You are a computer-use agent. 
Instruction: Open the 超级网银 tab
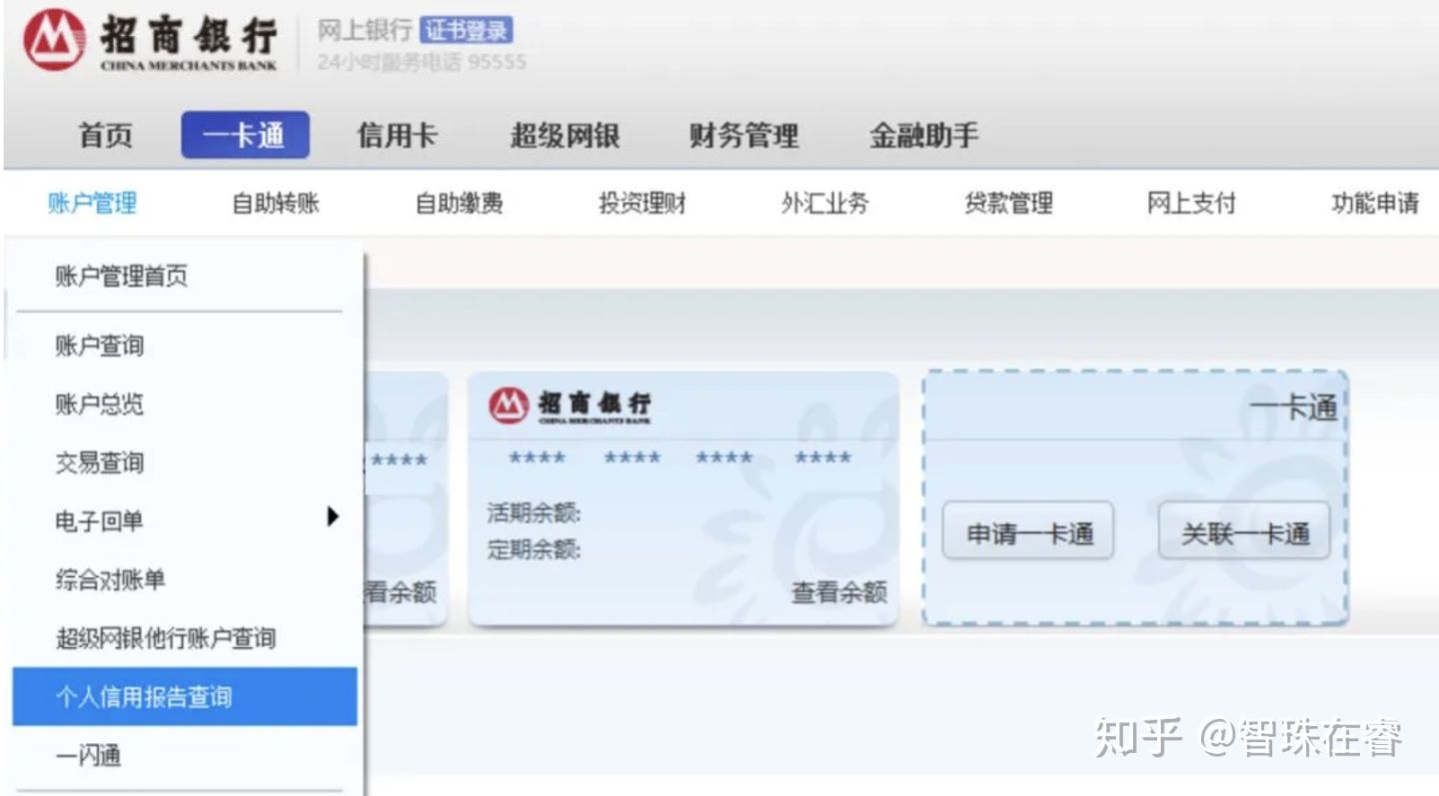[x=567, y=136]
